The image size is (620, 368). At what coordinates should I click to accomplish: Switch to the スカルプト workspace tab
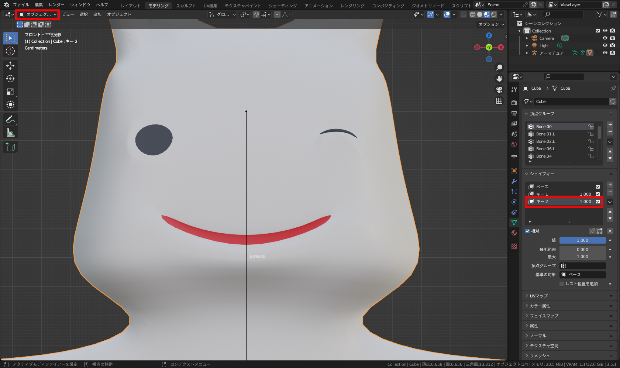186,6
